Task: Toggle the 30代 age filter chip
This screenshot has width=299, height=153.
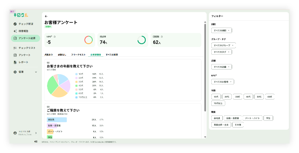Action: [238, 97]
